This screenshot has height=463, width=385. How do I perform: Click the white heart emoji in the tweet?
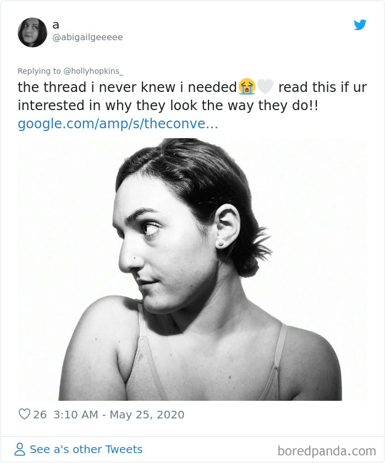pyautogui.click(x=267, y=87)
